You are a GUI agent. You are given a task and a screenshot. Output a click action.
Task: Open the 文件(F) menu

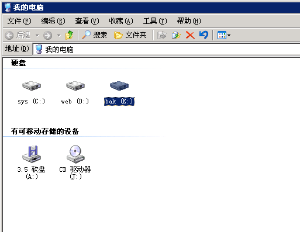tap(19, 21)
